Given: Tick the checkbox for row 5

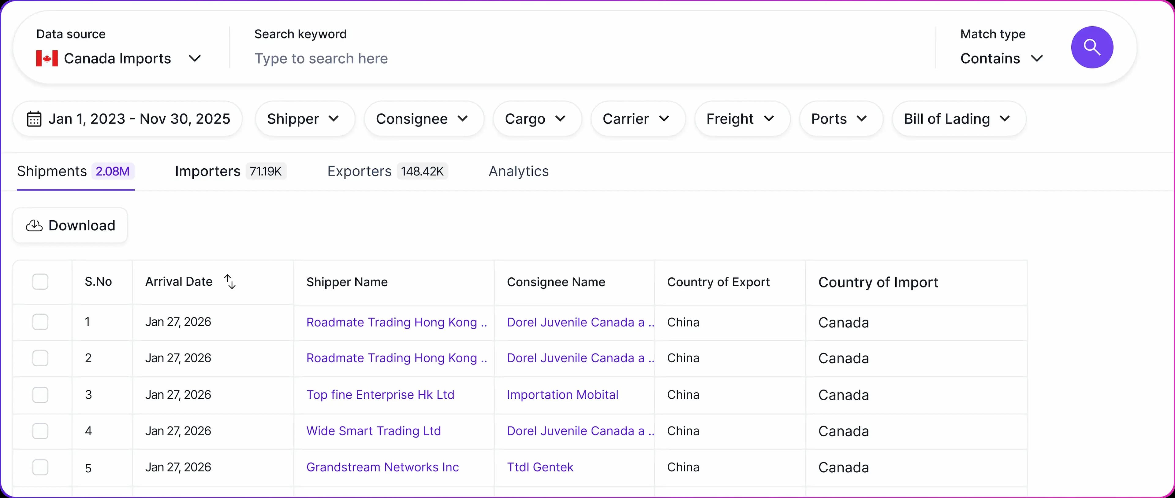Looking at the screenshot, I should click(x=40, y=467).
